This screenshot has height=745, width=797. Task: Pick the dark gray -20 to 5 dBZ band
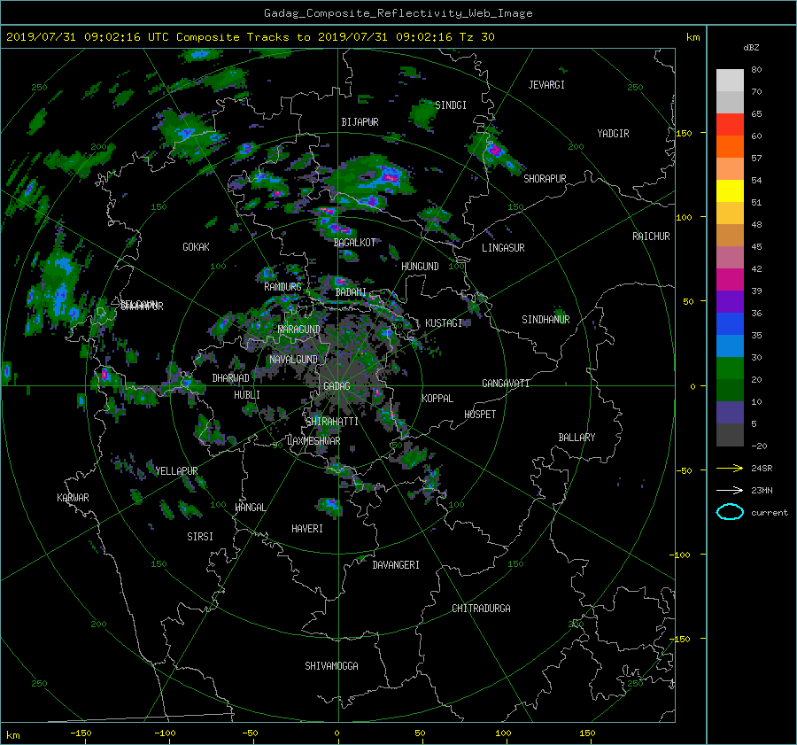tap(730, 435)
